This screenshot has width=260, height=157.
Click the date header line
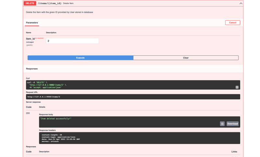61,139
